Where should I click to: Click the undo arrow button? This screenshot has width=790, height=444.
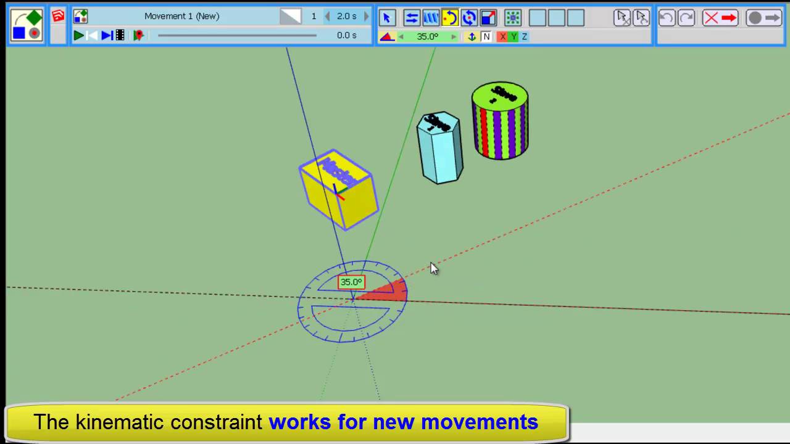[666, 17]
